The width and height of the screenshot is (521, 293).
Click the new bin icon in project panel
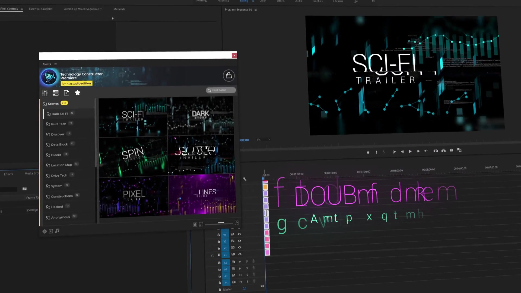pos(24,189)
